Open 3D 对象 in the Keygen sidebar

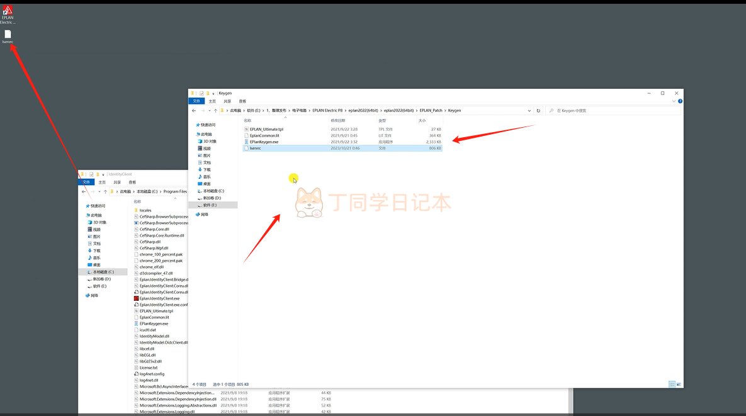pyautogui.click(x=210, y=141)
